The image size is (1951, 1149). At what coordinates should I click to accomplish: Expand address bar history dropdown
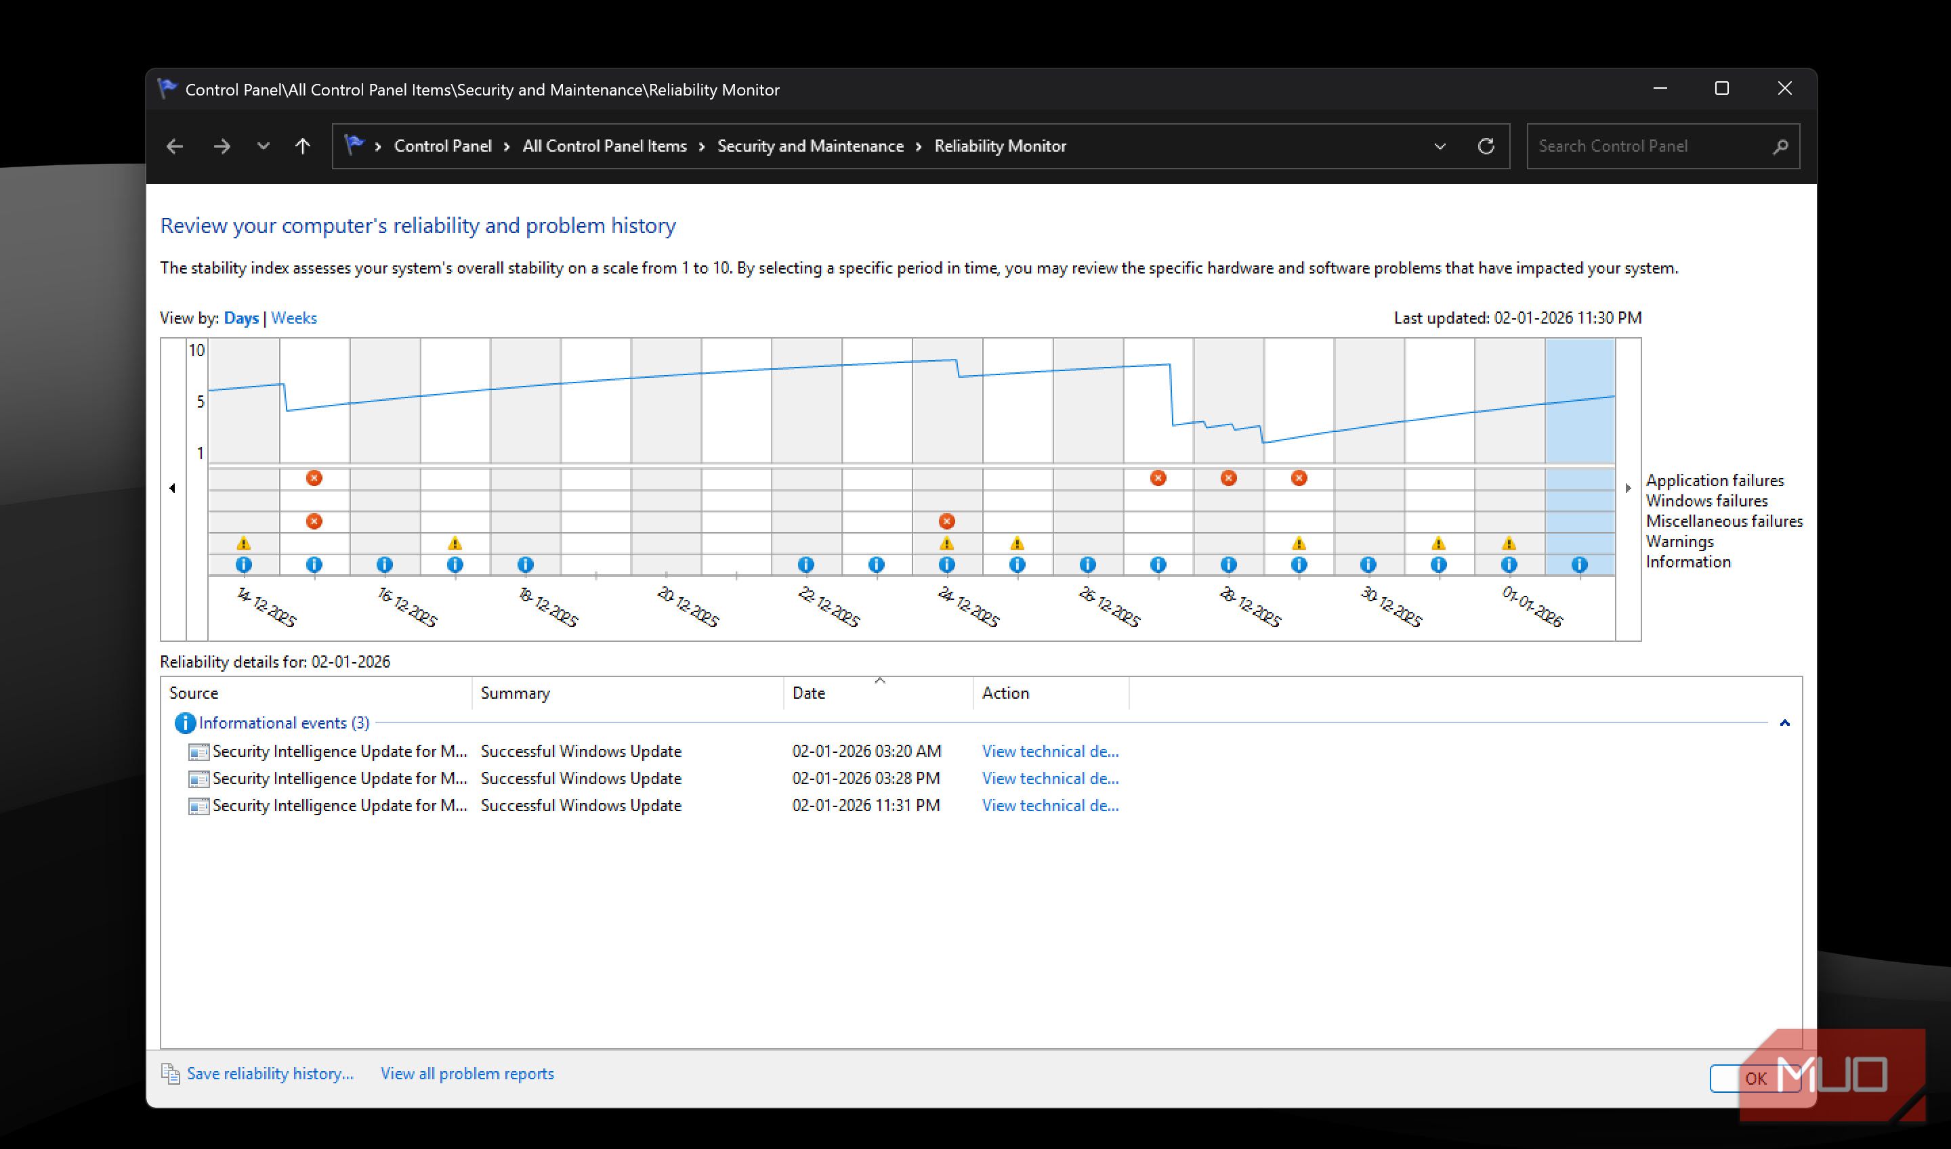click(1440, 146)
